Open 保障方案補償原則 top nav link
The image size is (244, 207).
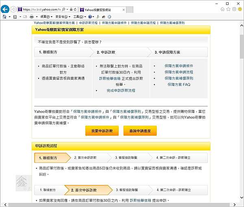point(172,23)
